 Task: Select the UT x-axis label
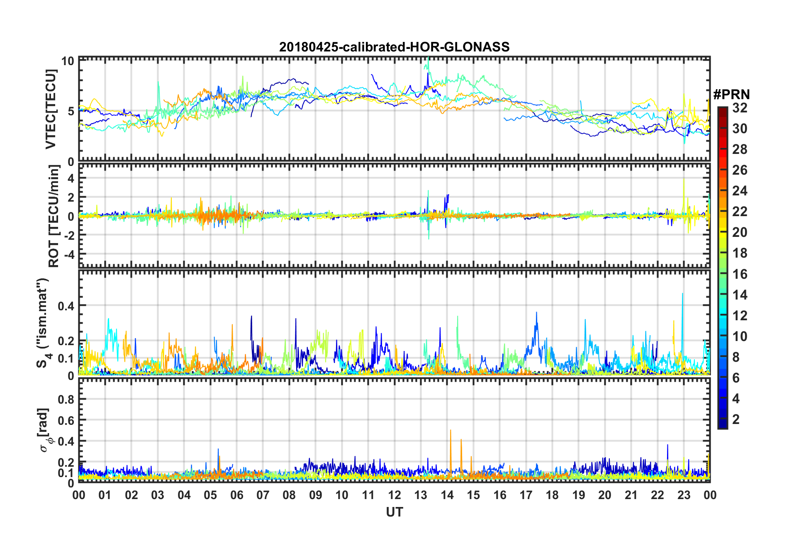coord(394,512)
